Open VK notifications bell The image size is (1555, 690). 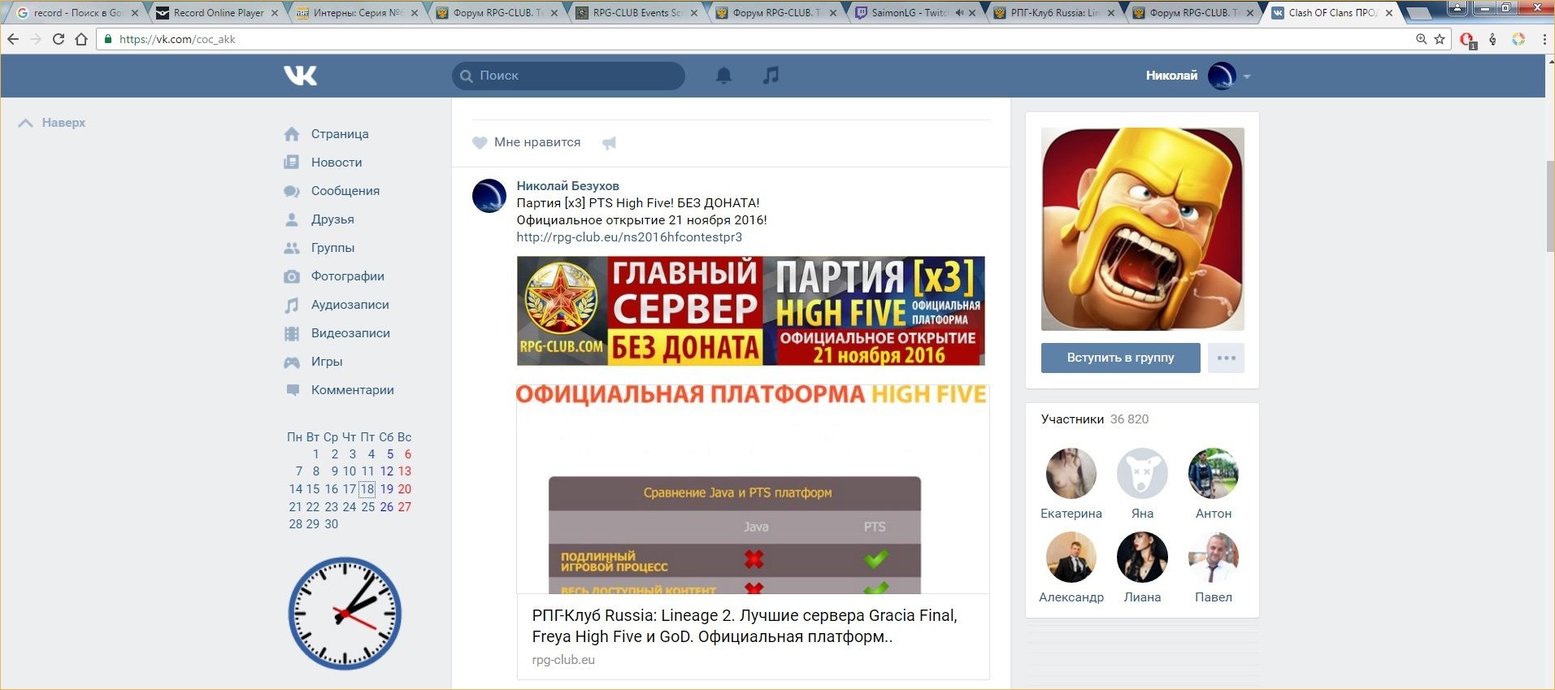pos(723,76)
